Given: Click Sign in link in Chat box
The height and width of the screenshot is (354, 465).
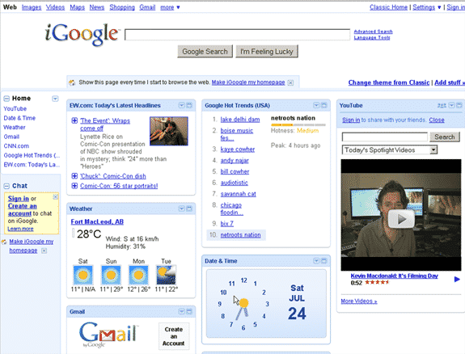Looking at the screenshot, I should (x=19, y=199).
